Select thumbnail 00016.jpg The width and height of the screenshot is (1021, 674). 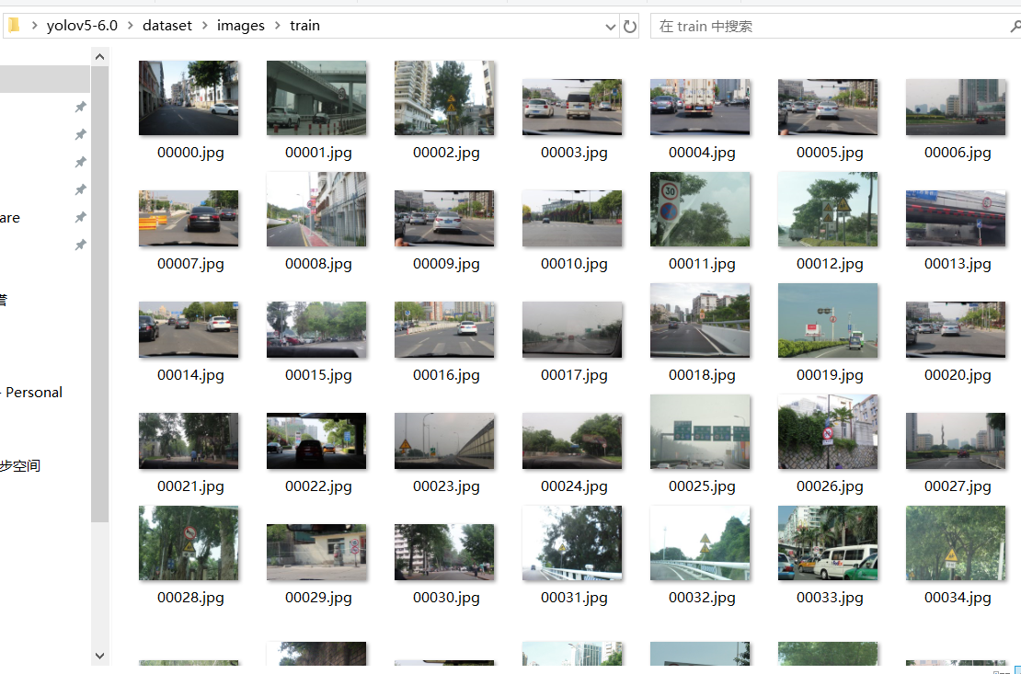(444, 329)
